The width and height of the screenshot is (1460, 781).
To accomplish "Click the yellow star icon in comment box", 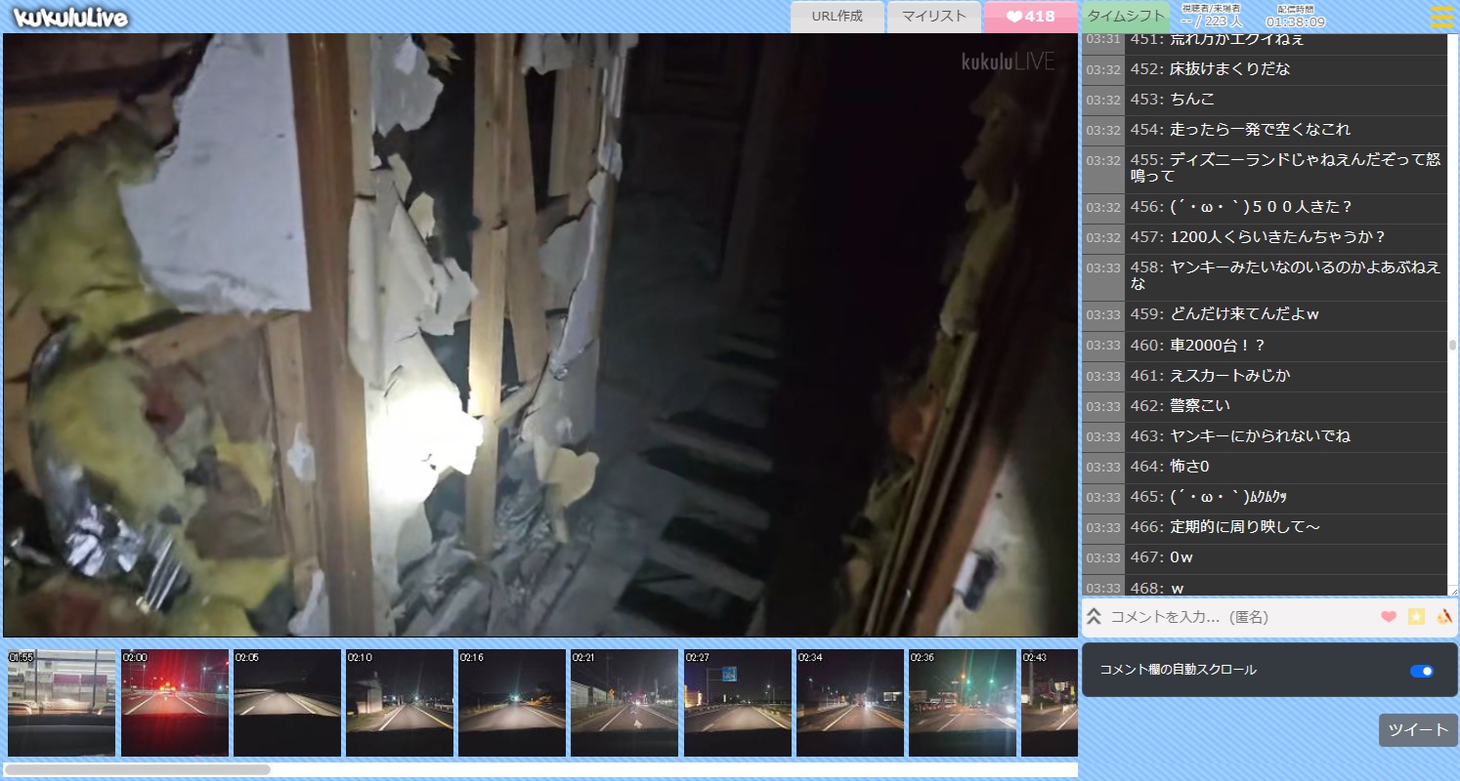I will [1416, 617].
